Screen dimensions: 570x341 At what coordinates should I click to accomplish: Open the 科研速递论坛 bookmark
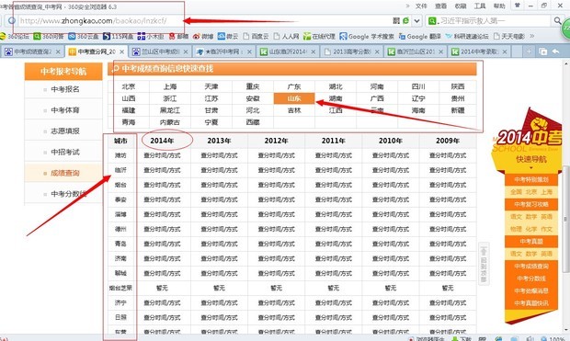[467, 37]
